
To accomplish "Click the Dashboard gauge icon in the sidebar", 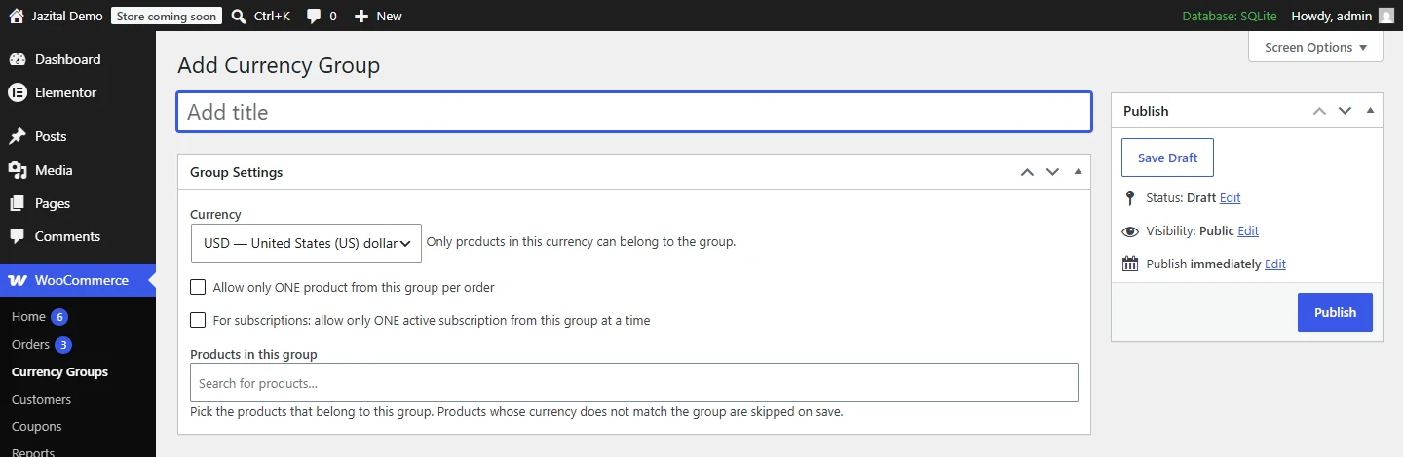I will (18, 59).
